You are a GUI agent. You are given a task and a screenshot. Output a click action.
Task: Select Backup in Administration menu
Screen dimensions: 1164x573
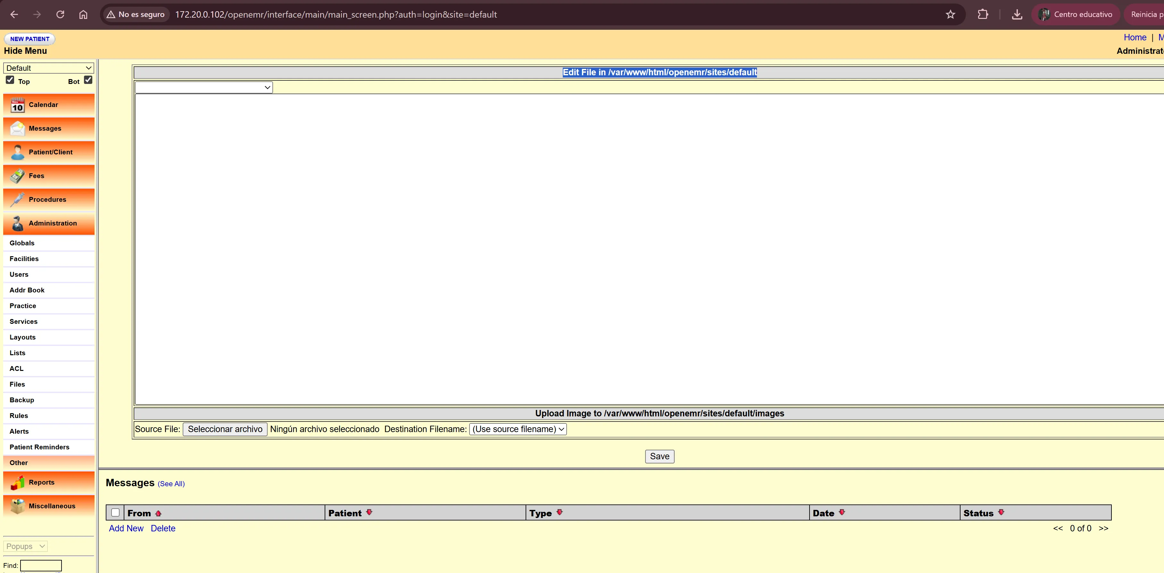(x=22, y=400)
